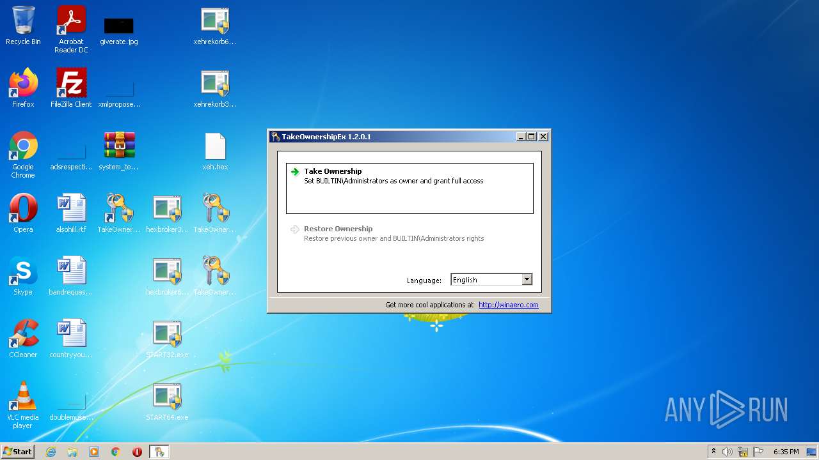Screen dimensions: 819x460
Task: Launch Opera from the taskbar
Action: pos(137,452)
